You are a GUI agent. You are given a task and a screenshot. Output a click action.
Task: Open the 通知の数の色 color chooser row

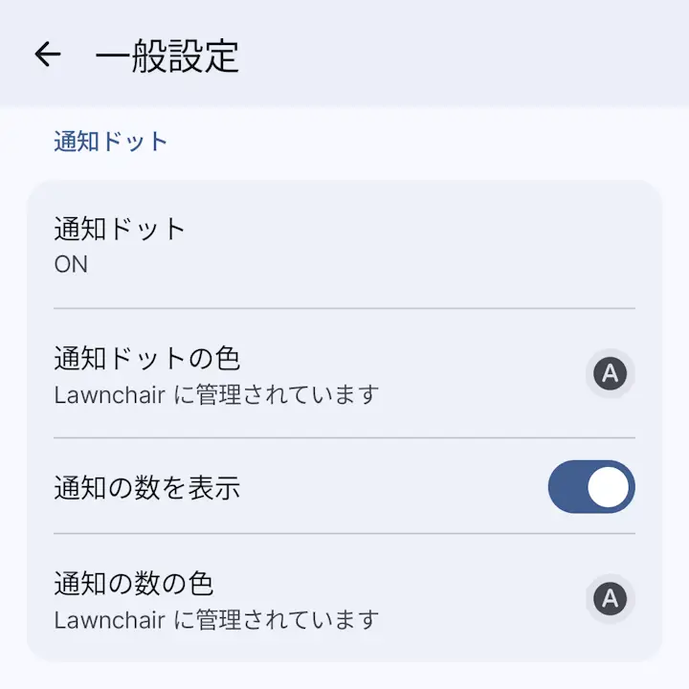pos(344,598)
